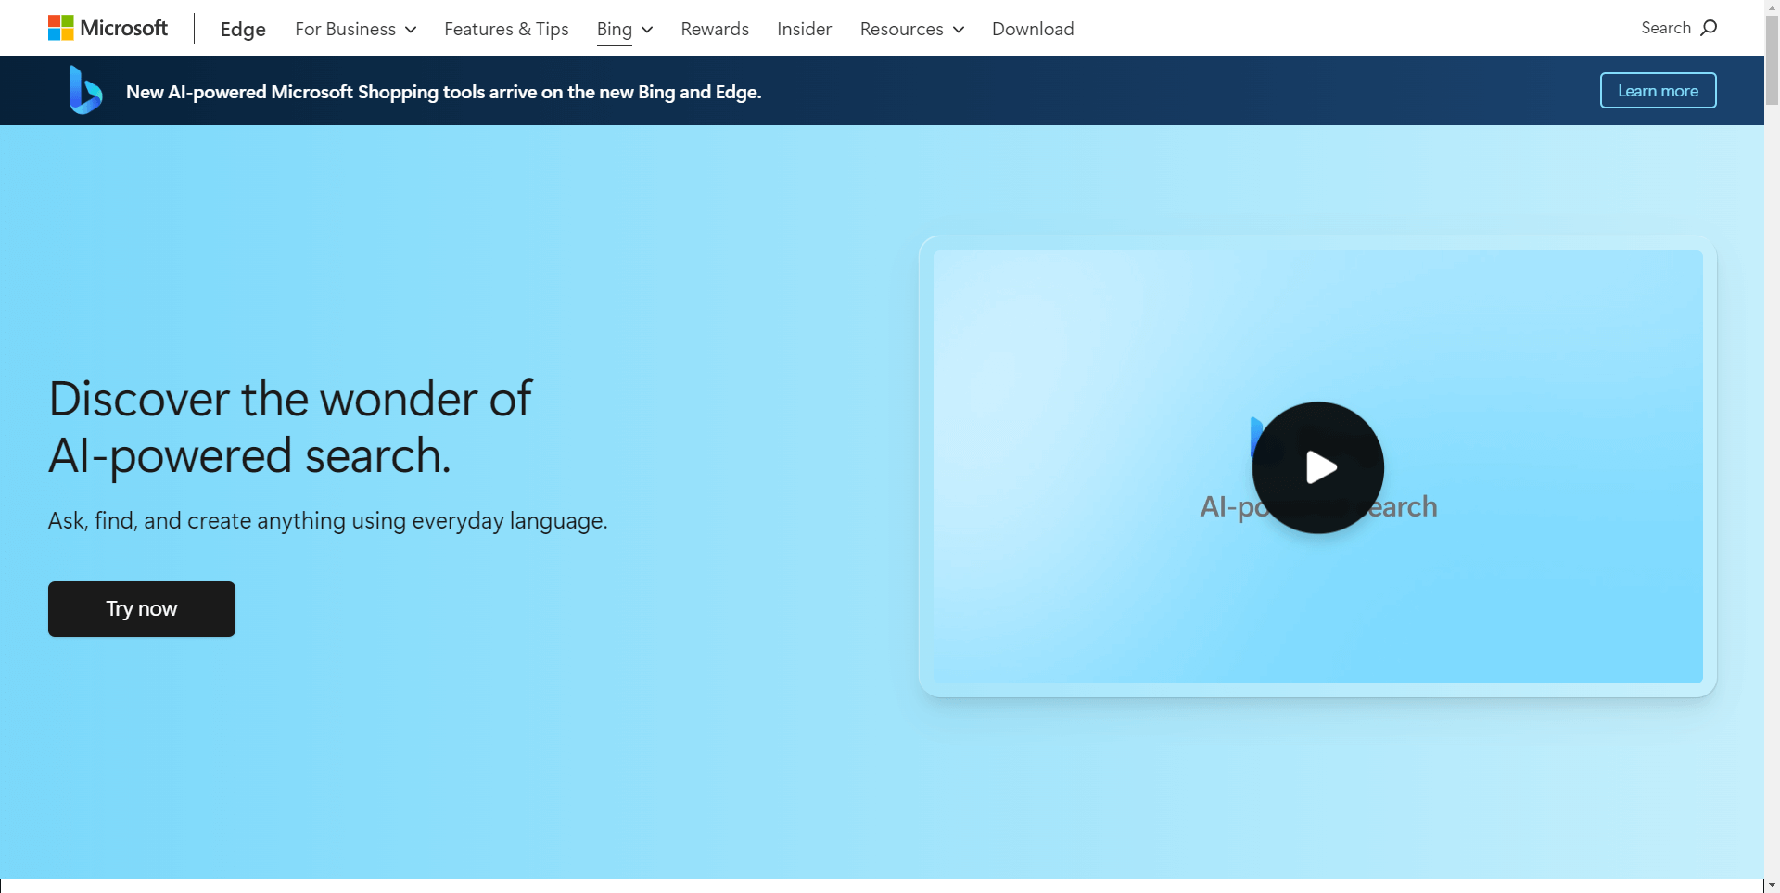
Task: Expand the Bing dropdown menu
Action: point(625,30)
